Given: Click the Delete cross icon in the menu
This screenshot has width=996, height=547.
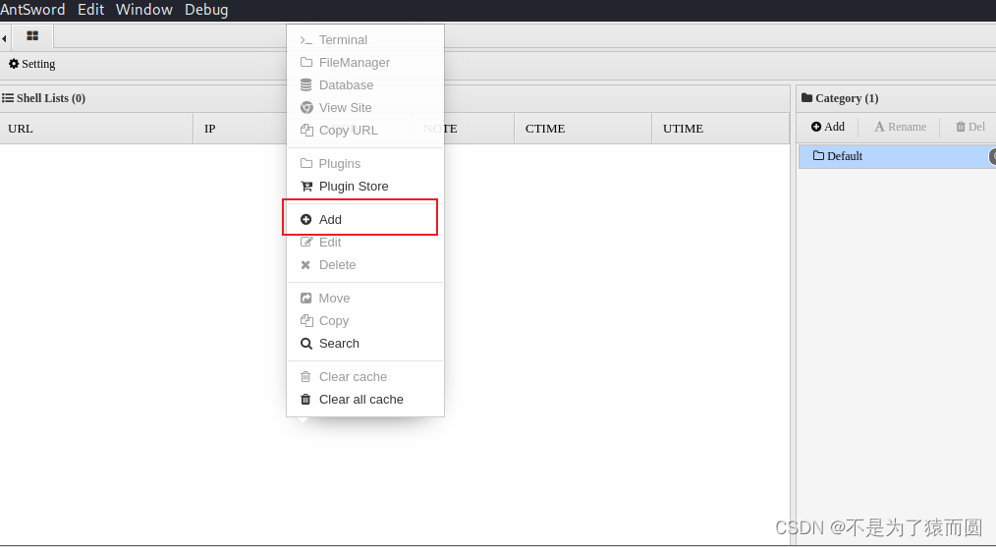Looking at the screenshot, I should (305, 265).
